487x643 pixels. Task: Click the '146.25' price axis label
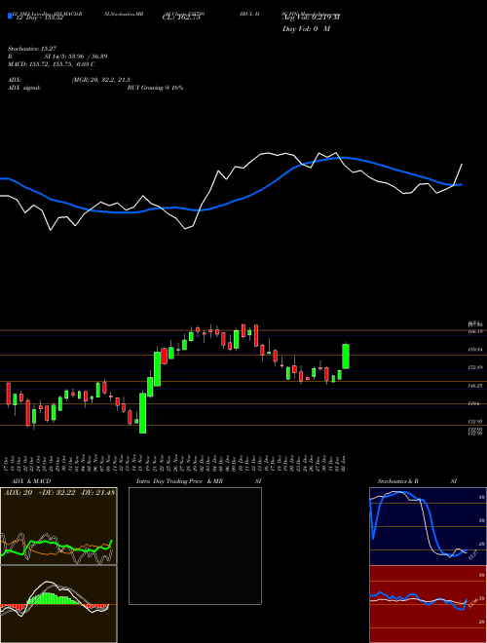[x=474, y=386]
